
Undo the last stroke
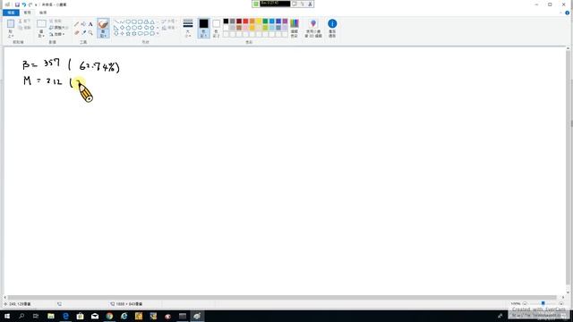24,4
